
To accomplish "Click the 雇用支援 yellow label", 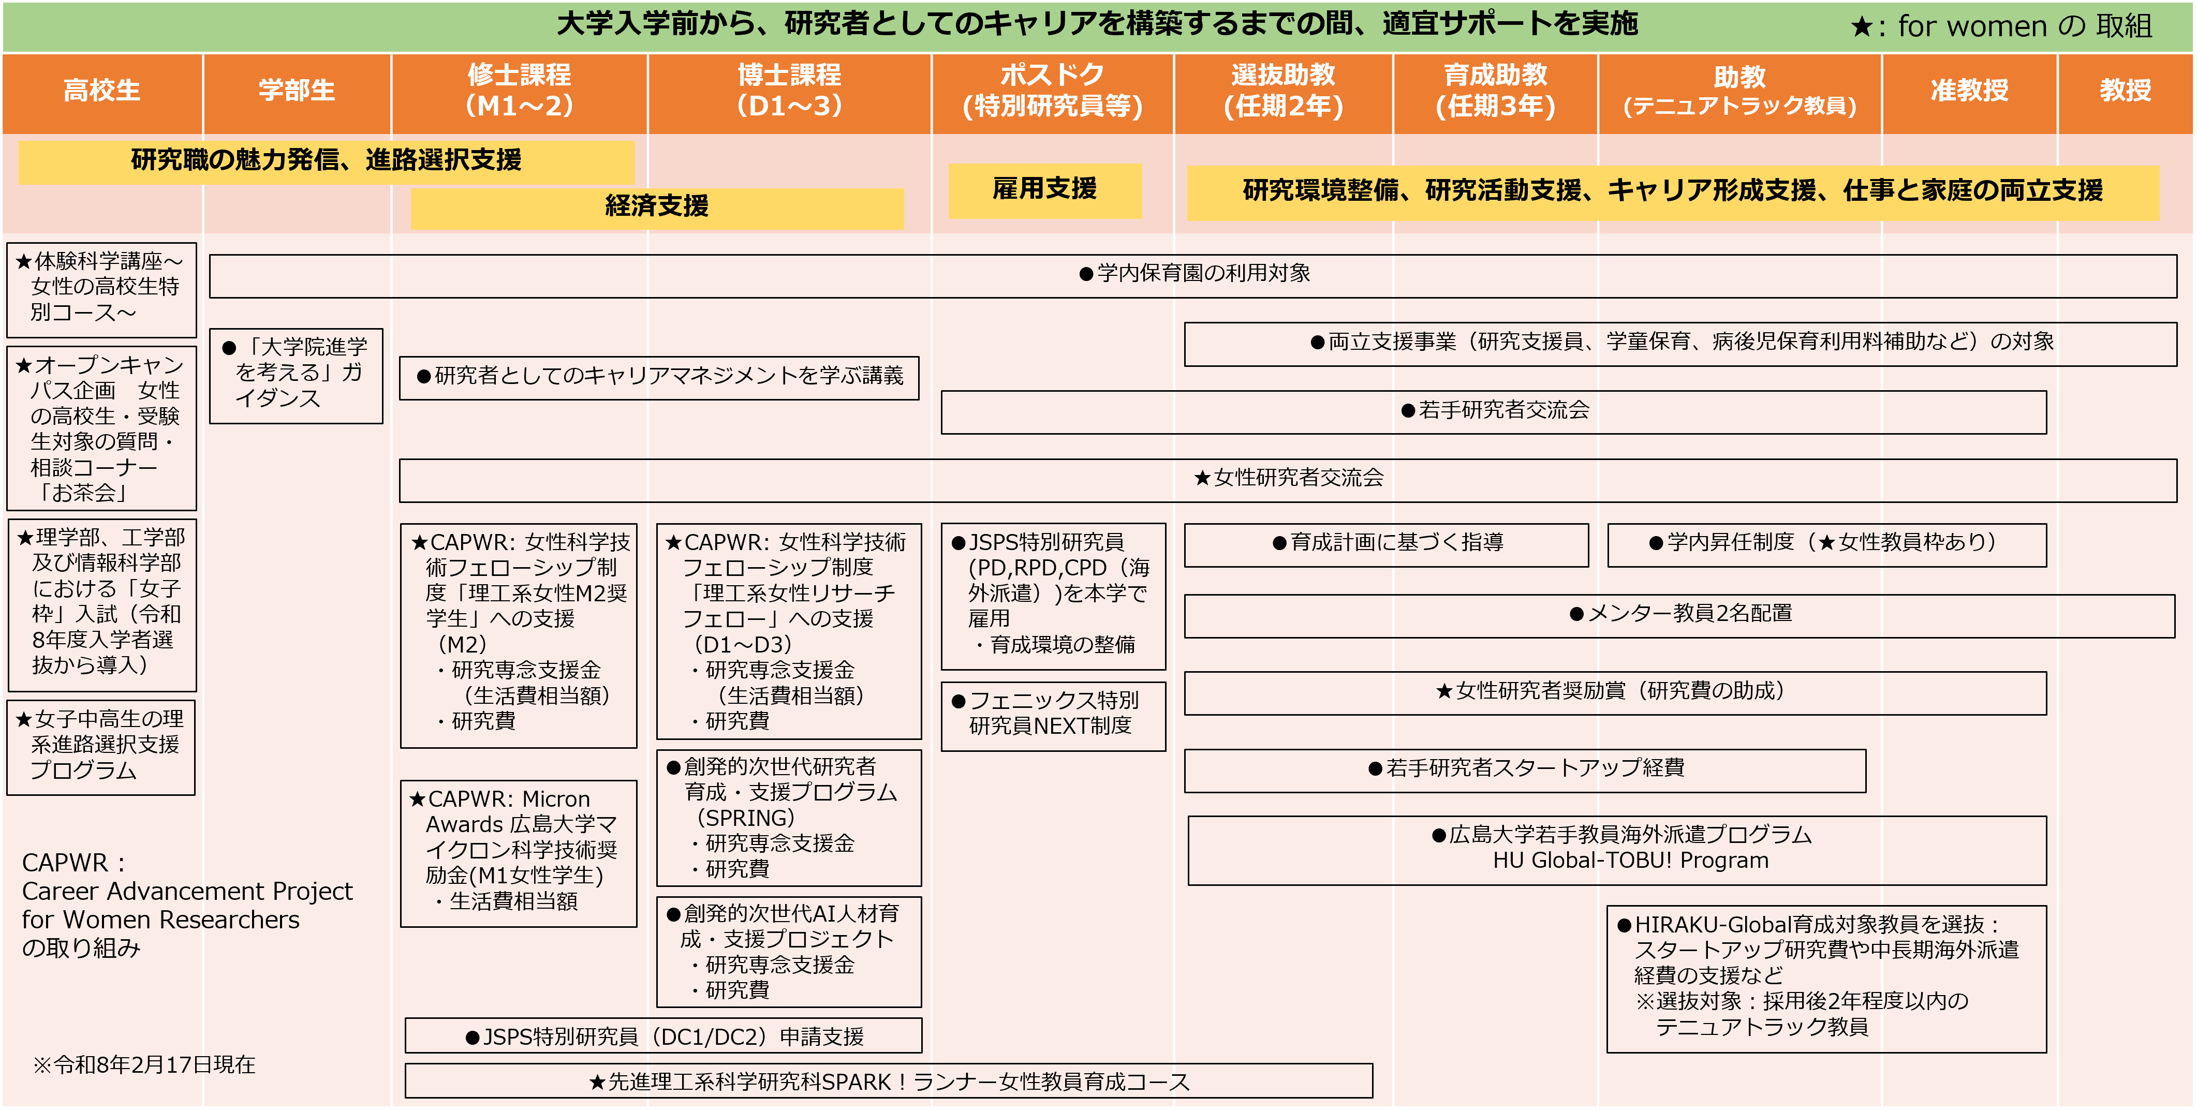I will [1044, 189].
